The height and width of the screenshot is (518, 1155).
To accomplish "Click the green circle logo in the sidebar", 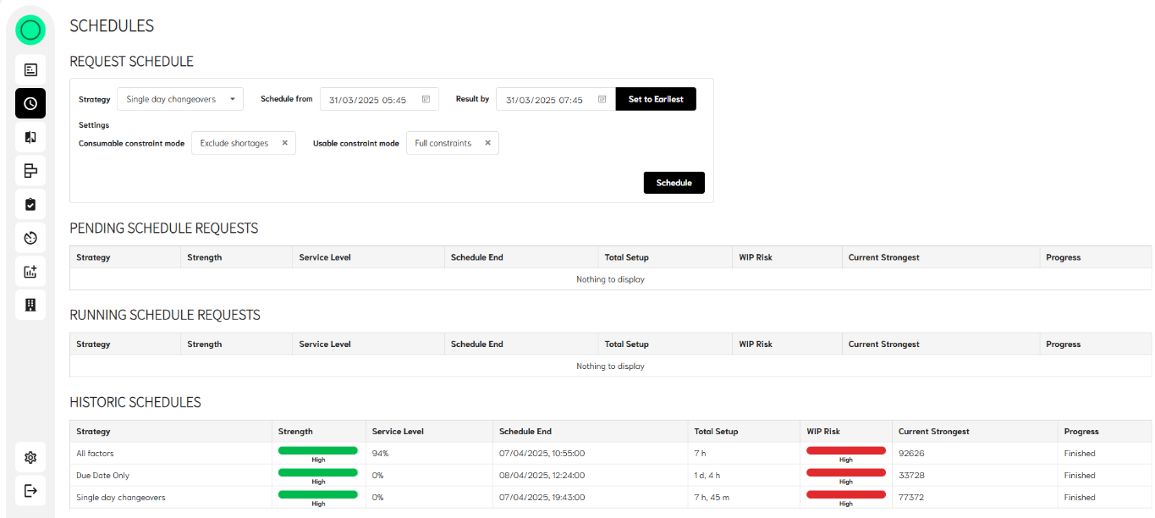I will pos(30,30).
